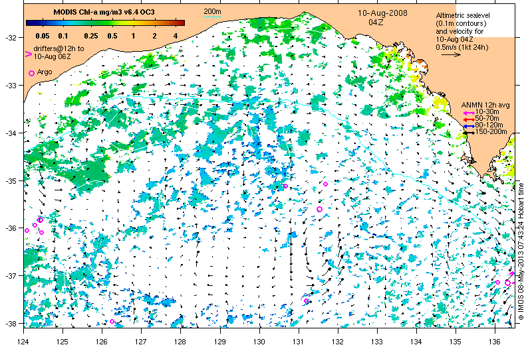
Task: Click the Argo float marker near 130.7E, 35.1S
Action: click(x=285, y=186)
